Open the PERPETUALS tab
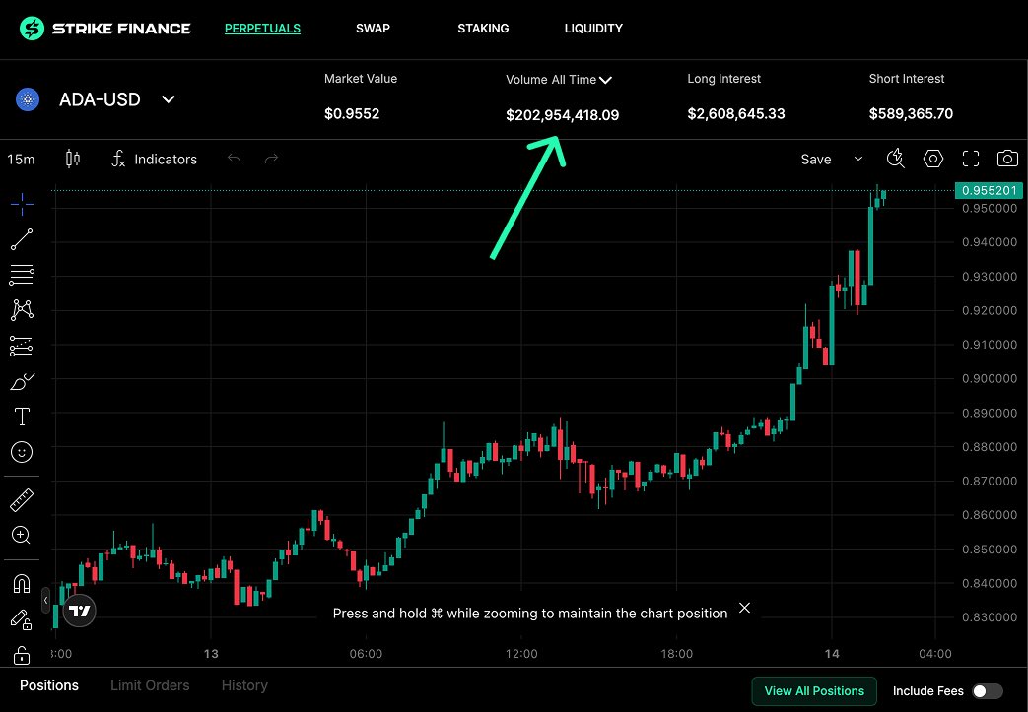Screen dimensions: 1028x712 point(262,29)
